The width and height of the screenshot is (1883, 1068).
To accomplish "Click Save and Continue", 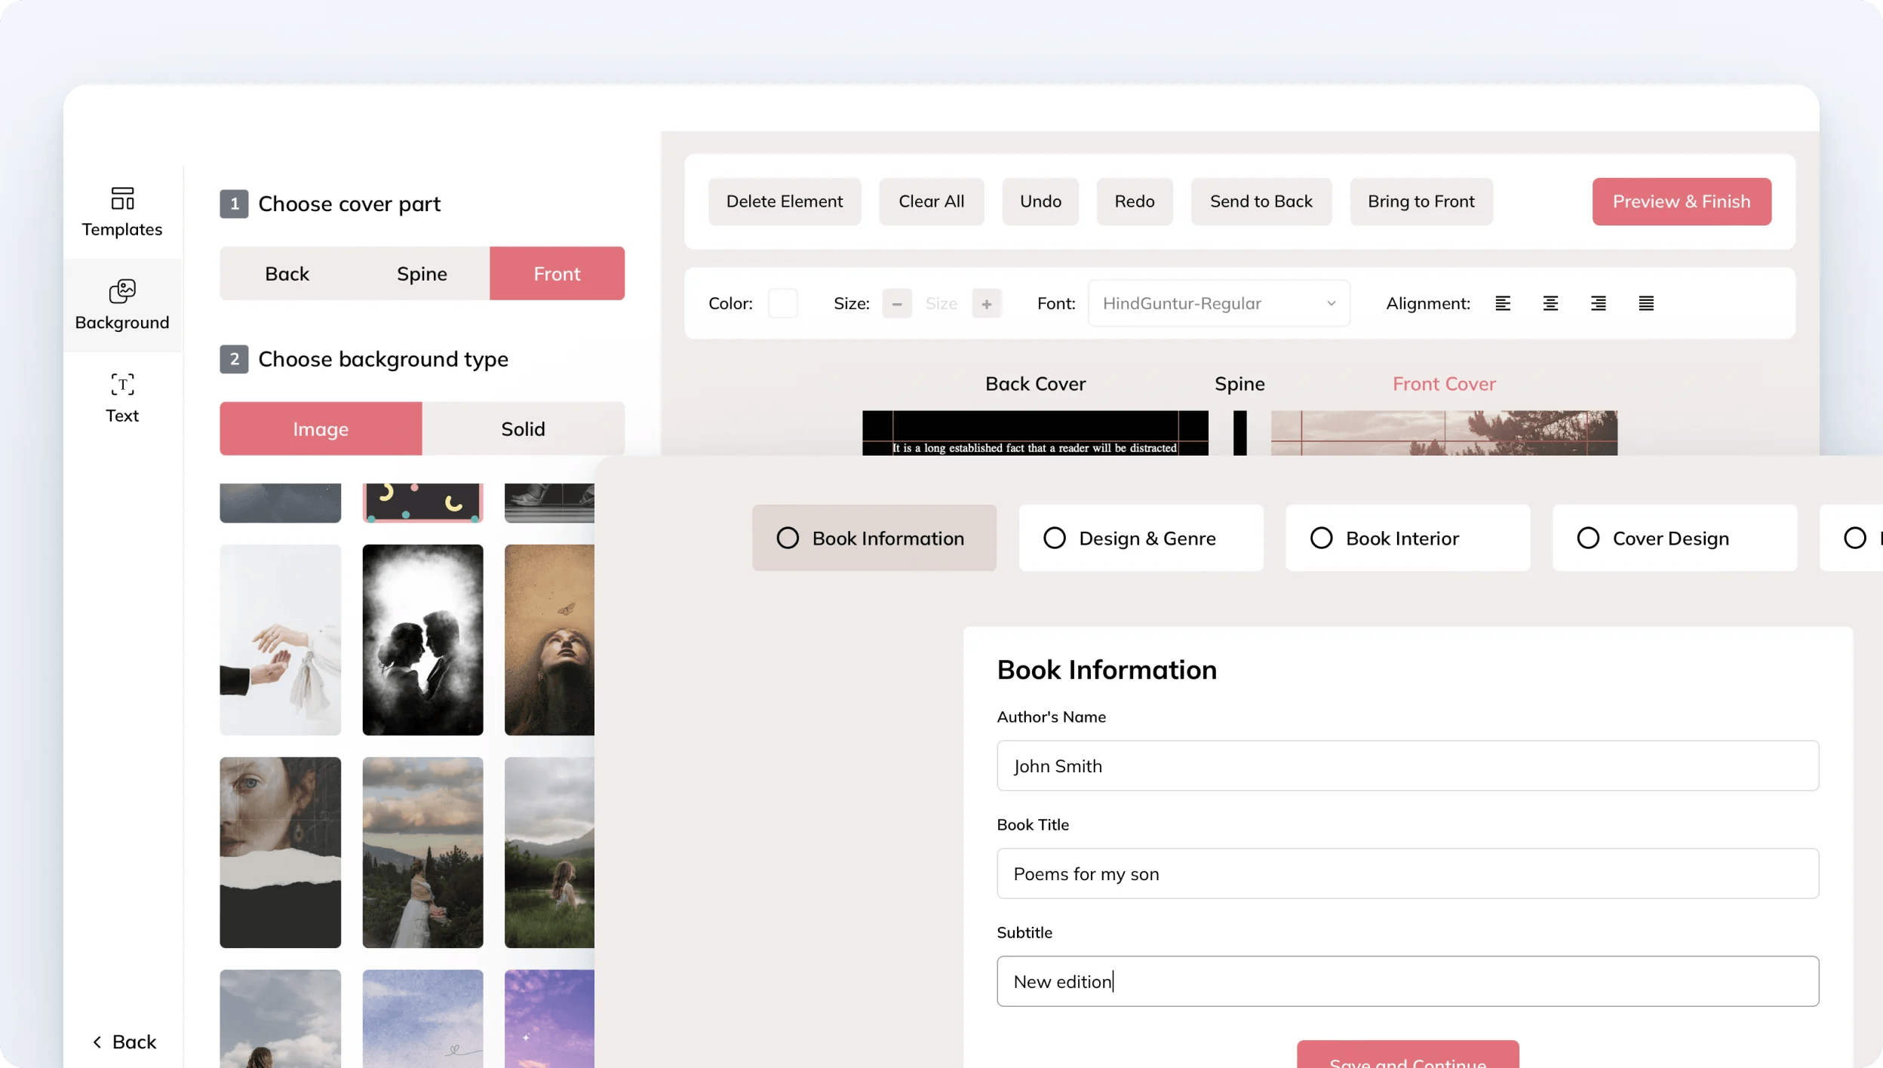I will [x=1407, y=1057].
